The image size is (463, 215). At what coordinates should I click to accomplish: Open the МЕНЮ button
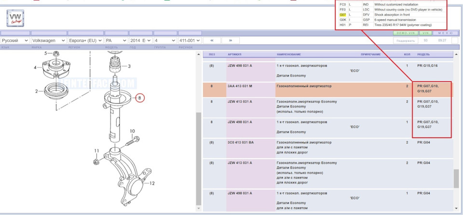(x=446, y=33)
